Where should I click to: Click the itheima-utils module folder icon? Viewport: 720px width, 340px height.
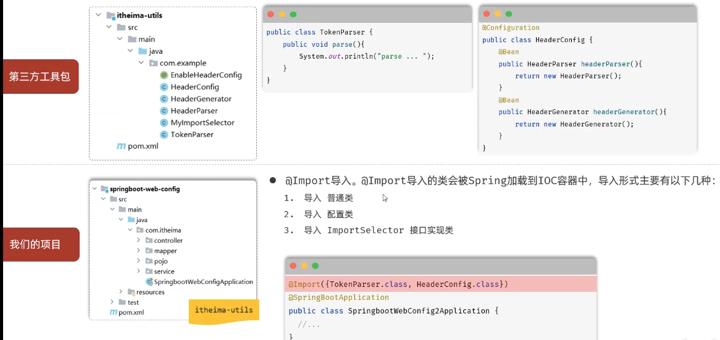coord(110,15)
